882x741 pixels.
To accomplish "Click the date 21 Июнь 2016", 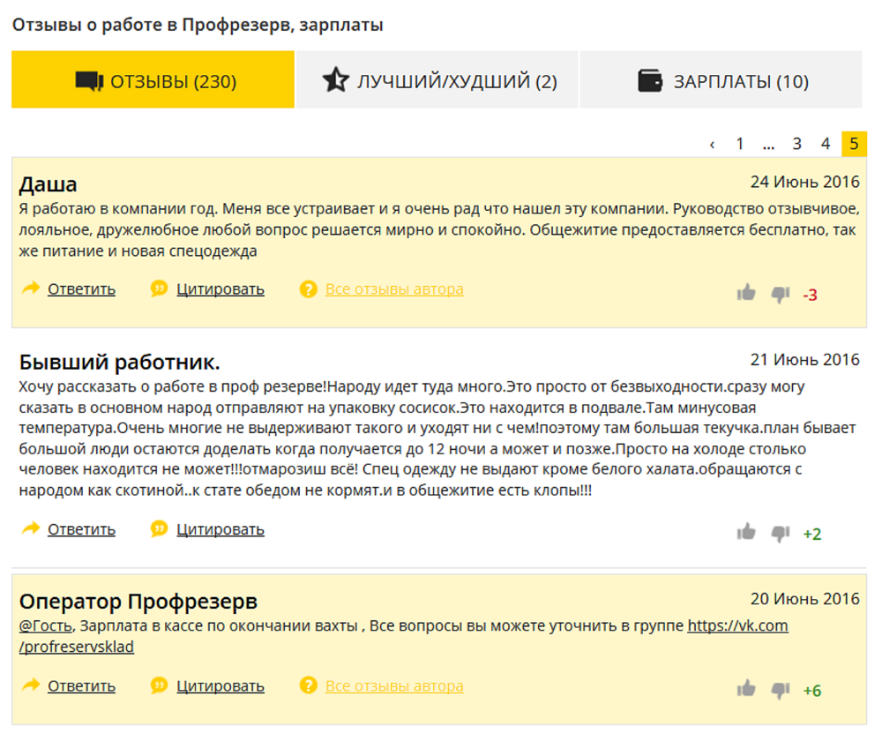I will click(805, 360).
